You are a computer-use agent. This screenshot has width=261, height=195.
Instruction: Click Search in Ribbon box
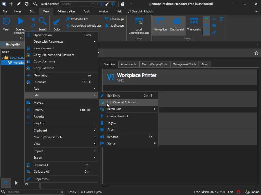[140, 11]
